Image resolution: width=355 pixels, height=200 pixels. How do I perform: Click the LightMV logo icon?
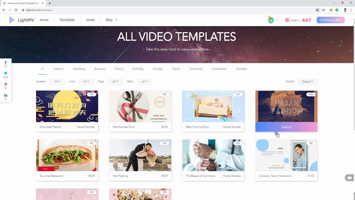click(12, 20)
